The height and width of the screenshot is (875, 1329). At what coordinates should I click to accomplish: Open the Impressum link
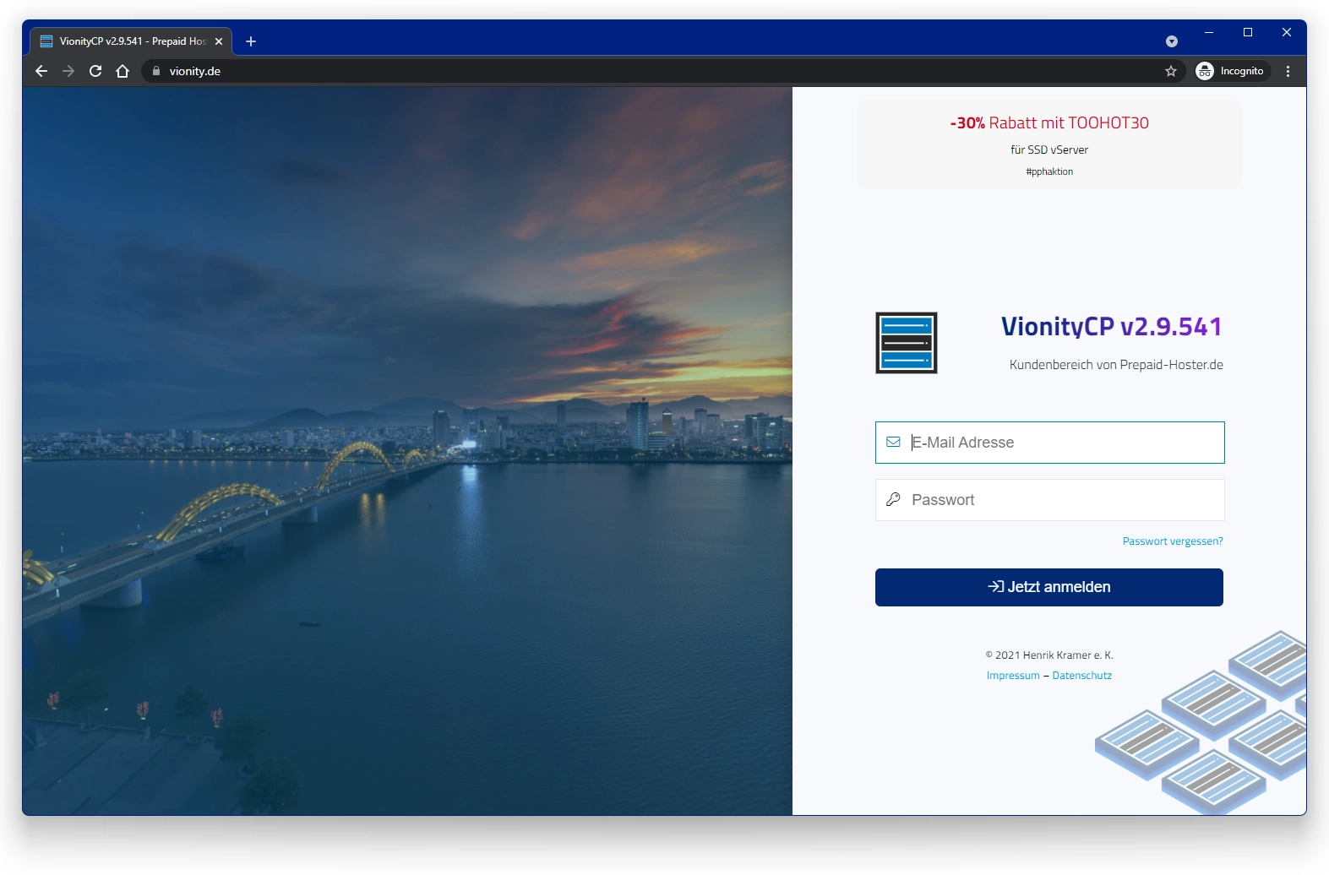[1013, 676]
